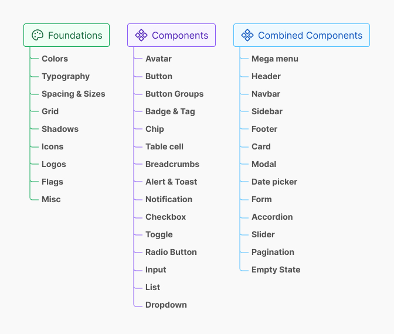Screen dimensions: 394x334
Task: Click the Slider entry in Combined Components
Action: click(x=263, y=234)
